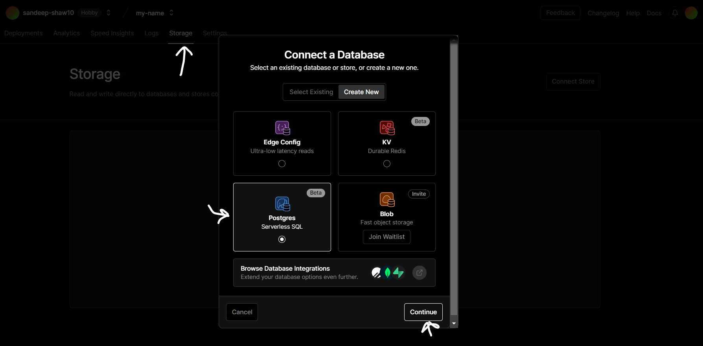Click the 'Serverless SQL' text

282,227
